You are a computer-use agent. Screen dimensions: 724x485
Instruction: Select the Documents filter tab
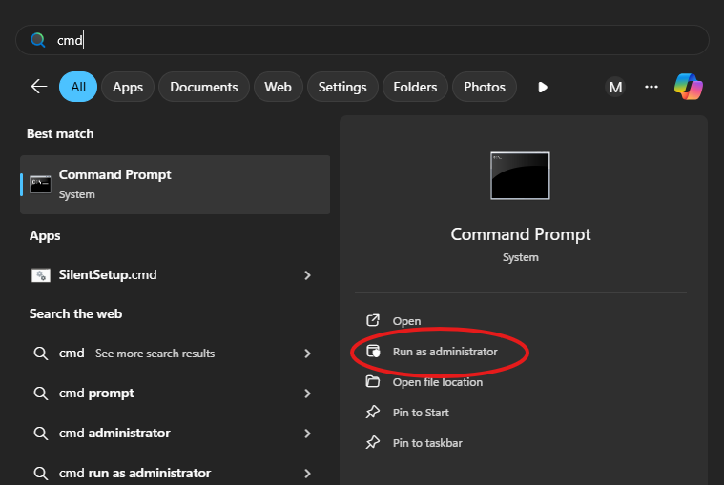pos(204,87)
